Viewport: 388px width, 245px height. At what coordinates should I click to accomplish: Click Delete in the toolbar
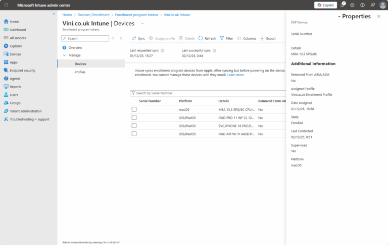coord(187,38)
